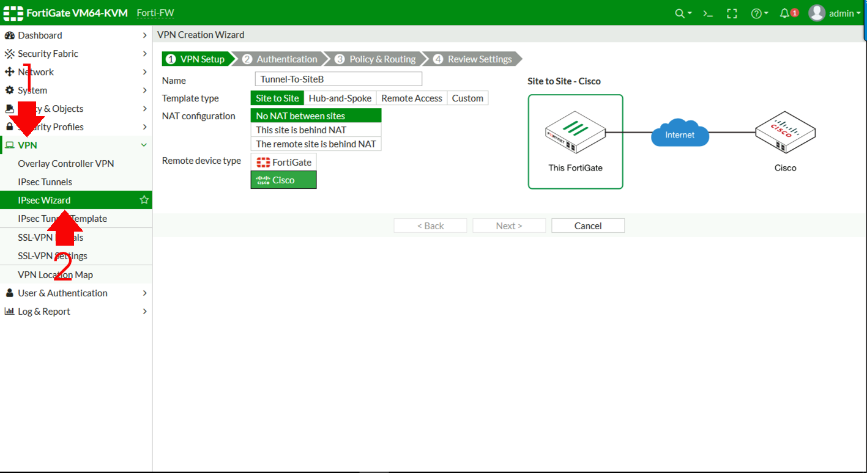Open the search magnifier icon
The height and width of the screenshot is (473, 867).
(x=680, y=13)
